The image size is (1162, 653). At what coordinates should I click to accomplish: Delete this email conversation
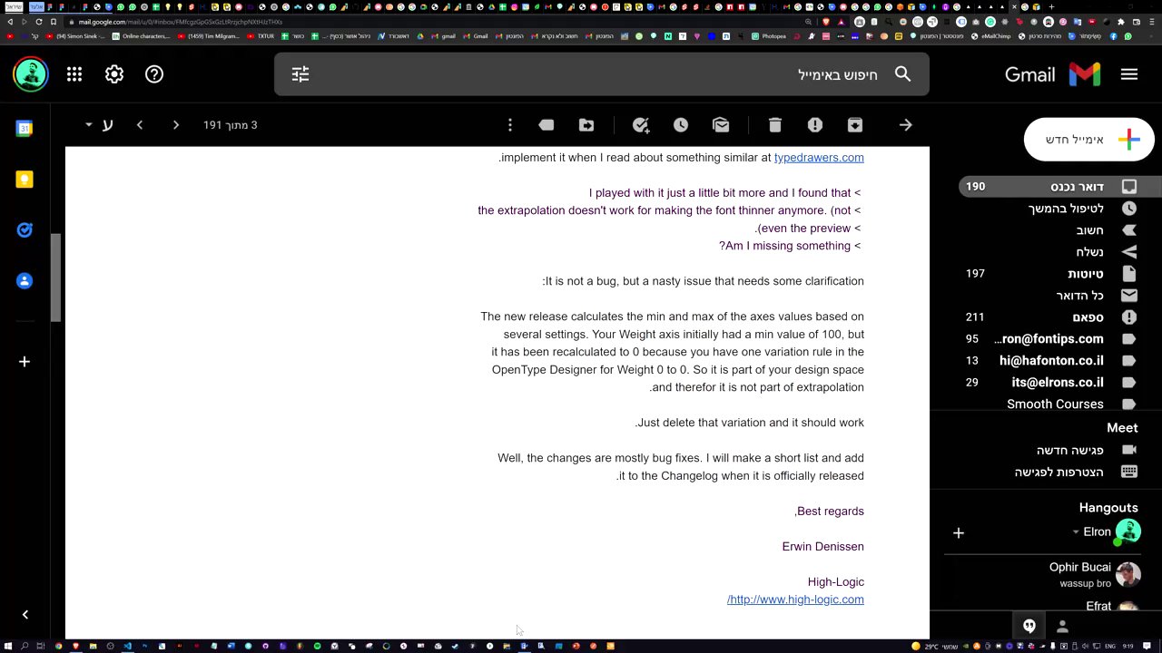(774, 125)
